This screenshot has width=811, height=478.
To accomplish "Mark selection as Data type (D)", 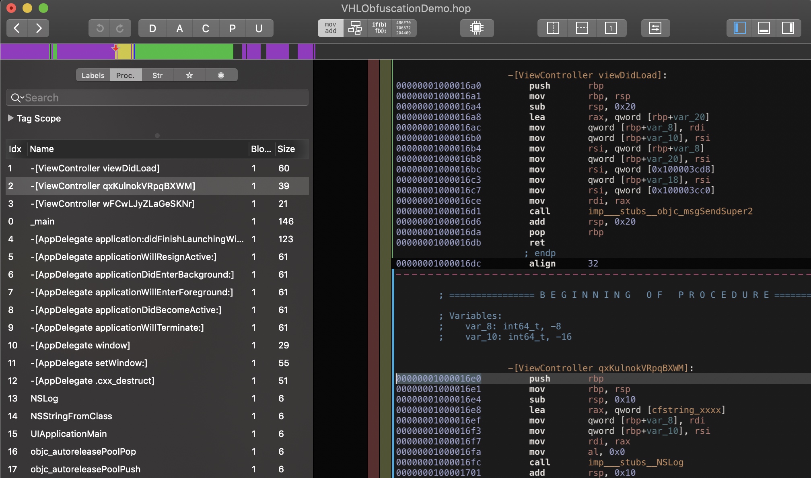I will pyautogui.click(x=152, y=28).
